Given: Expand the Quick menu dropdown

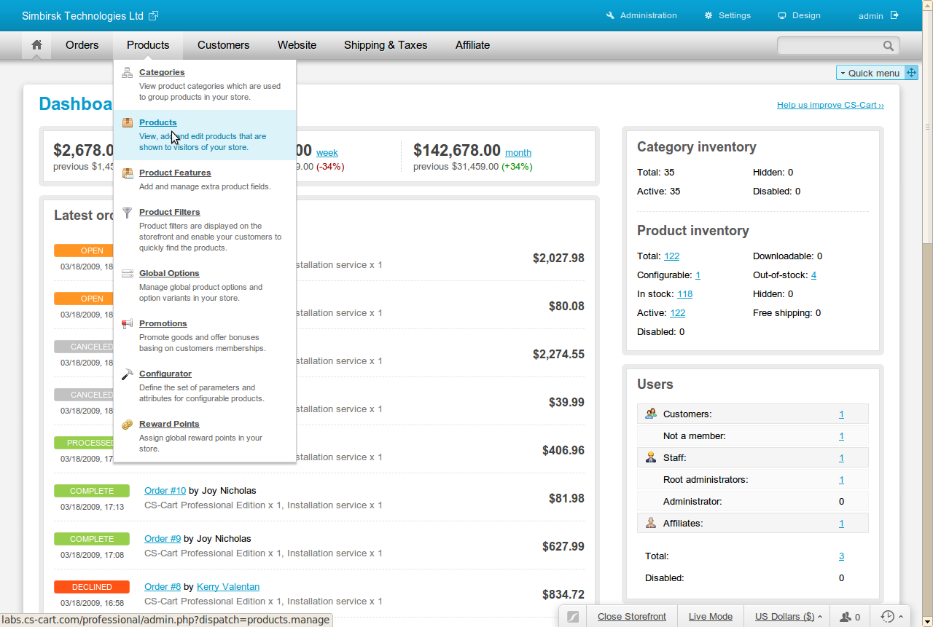Looking at the screenshot, I should point(870,73).
